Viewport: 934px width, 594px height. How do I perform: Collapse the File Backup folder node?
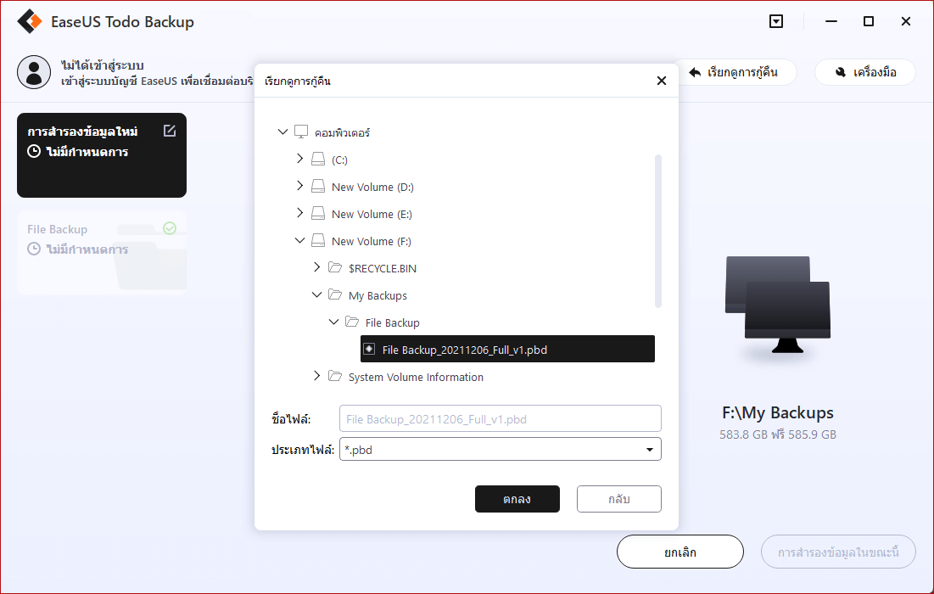334,322
